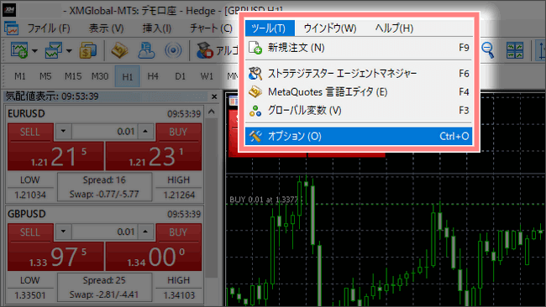Click the new chart toolbar icon

tap(18, 50)
